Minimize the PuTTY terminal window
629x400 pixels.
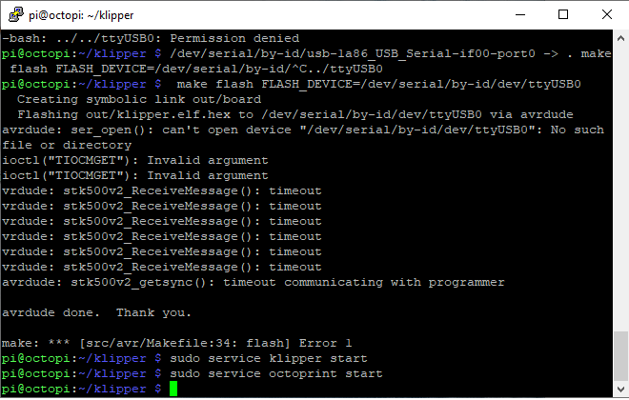(x=519, y=14)
